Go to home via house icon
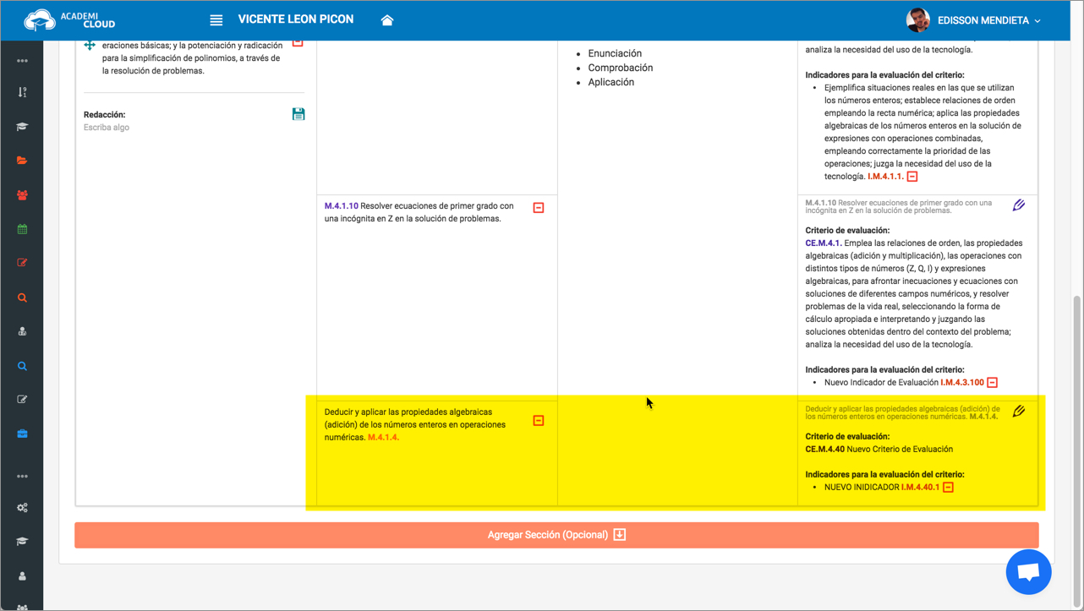The height and width of the screenshot is (611, 1084). 387,20
